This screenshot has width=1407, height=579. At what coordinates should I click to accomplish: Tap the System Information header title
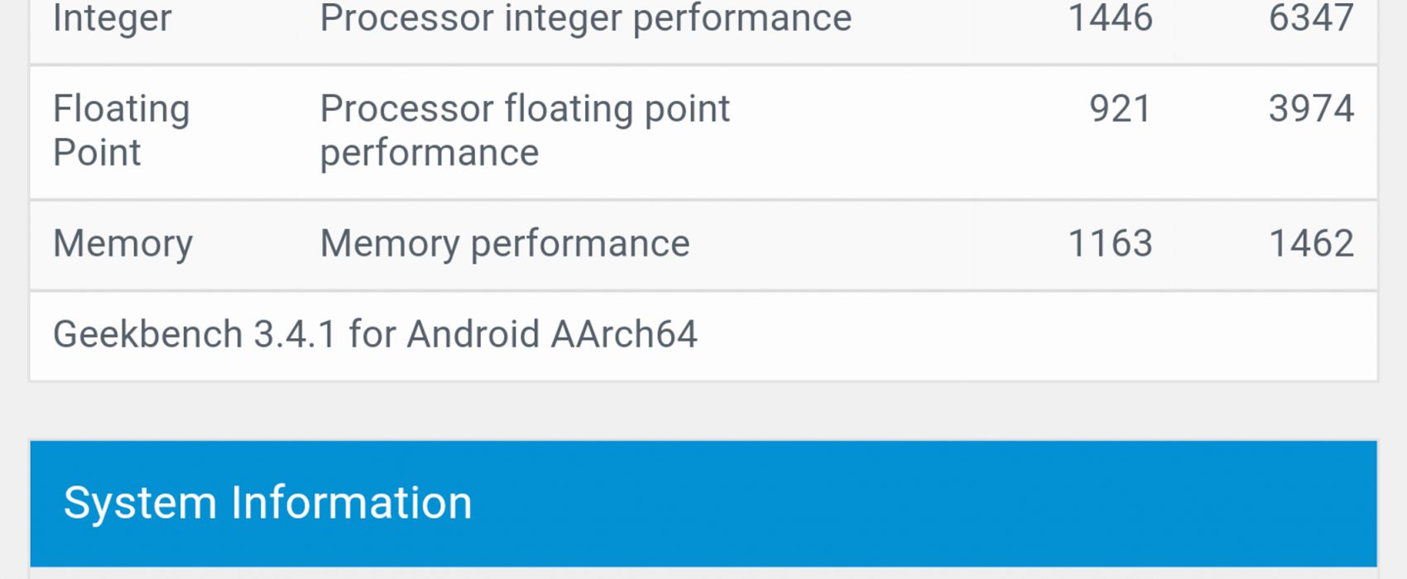267,502
